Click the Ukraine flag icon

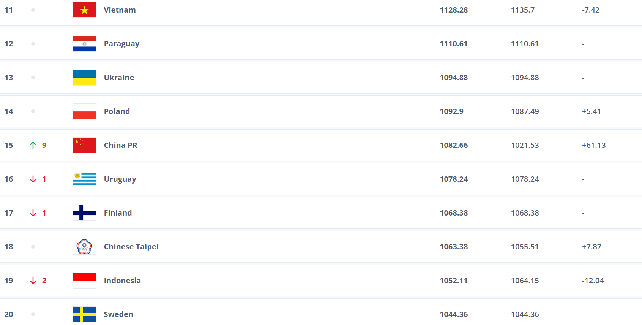point(84,78)
